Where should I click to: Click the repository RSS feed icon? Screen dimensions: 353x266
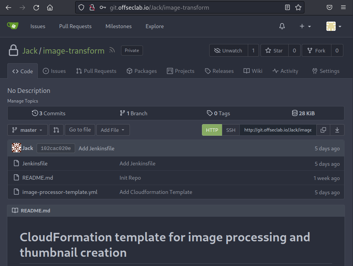tap(112, 50)
